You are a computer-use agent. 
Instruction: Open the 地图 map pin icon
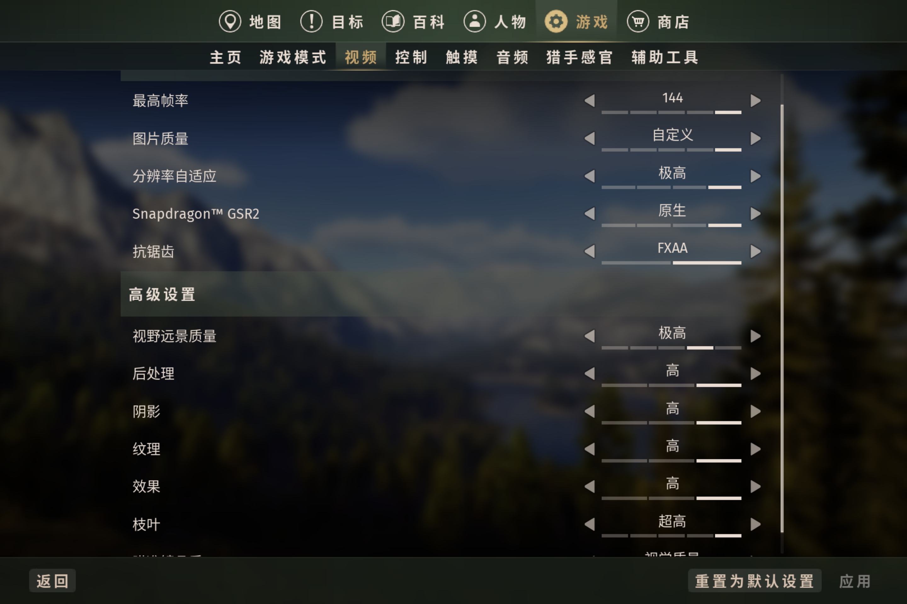click(x=230, y=22)
